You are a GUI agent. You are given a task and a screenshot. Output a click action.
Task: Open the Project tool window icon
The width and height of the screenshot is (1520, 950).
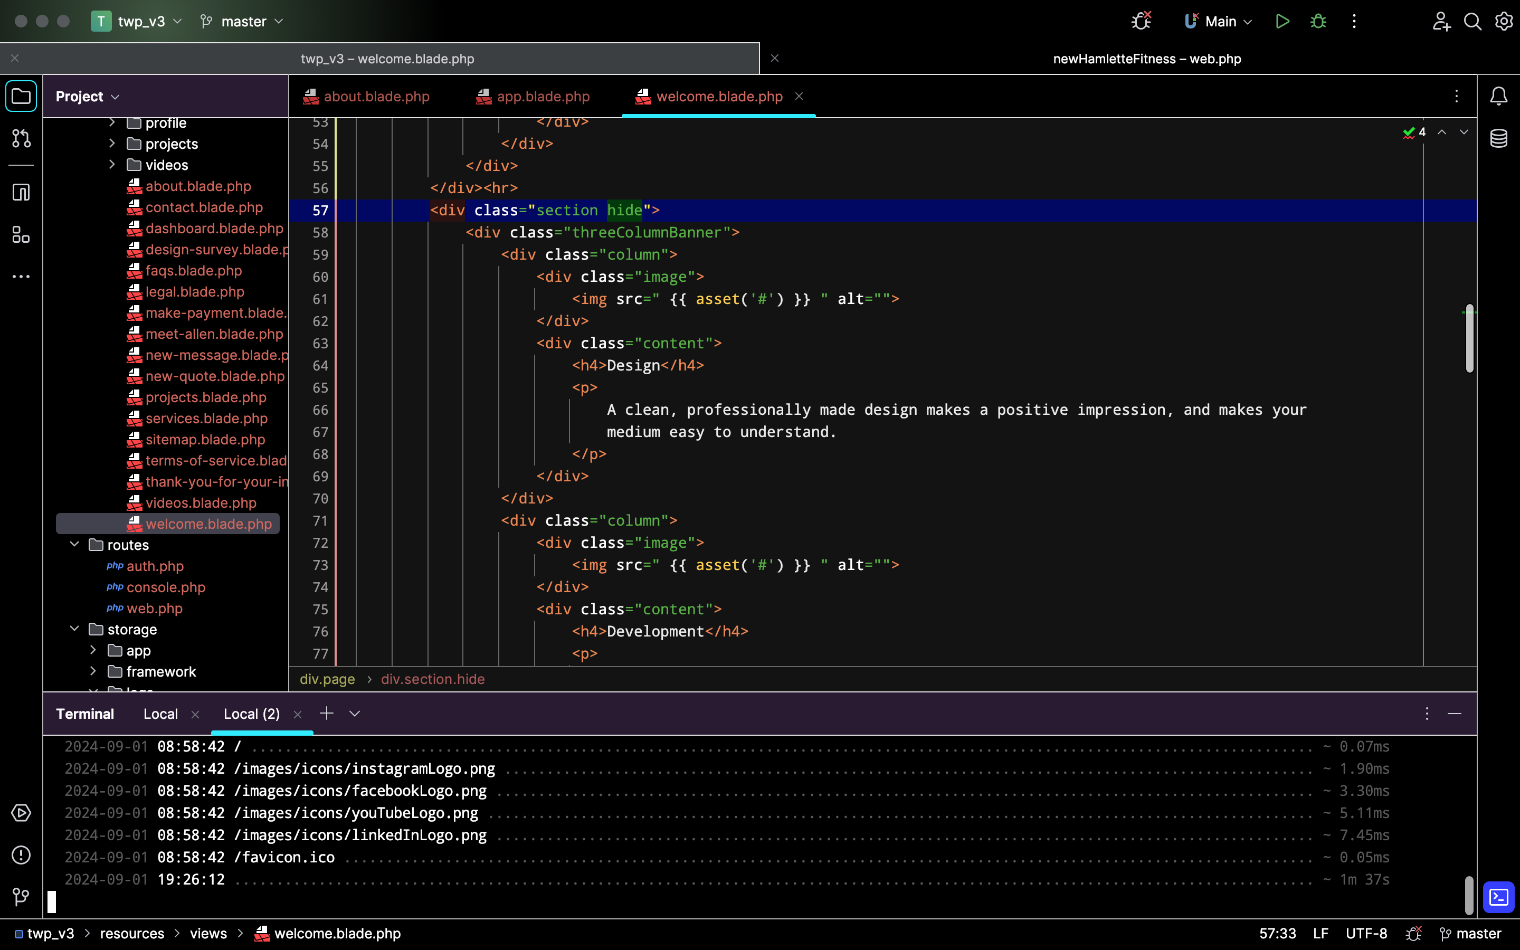pos(21,96)
